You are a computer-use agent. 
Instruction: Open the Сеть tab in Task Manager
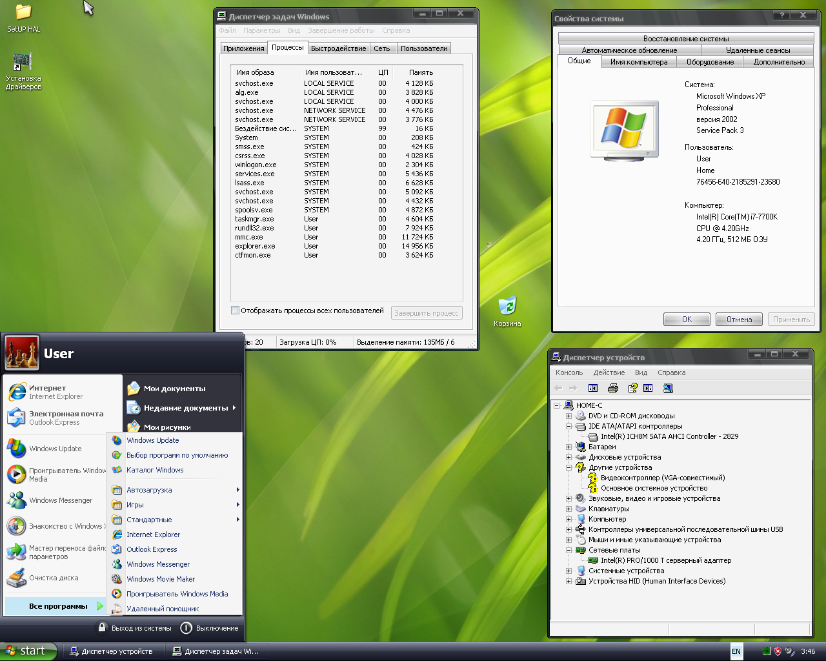[x=382, y=48]
